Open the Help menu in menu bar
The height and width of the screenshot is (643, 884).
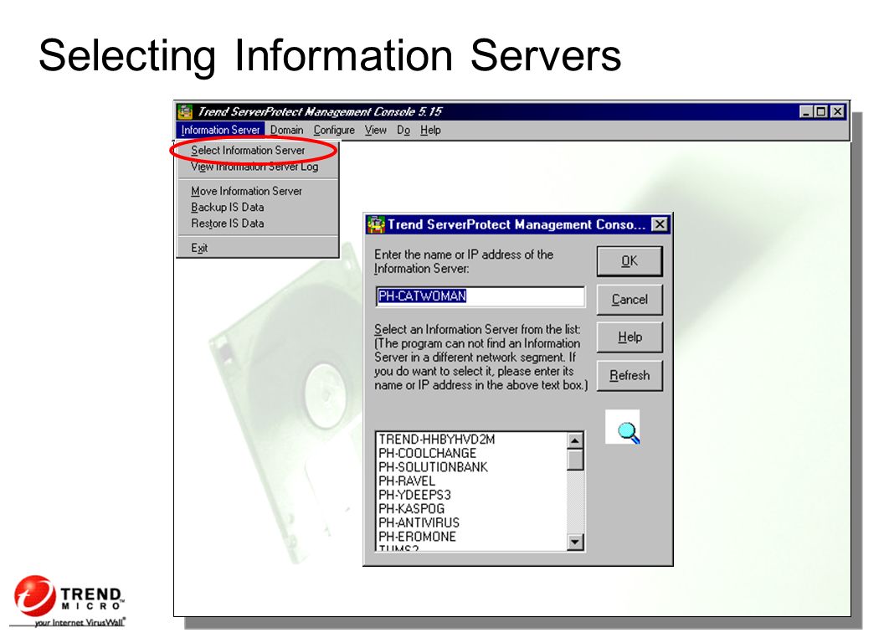(430, 130)
